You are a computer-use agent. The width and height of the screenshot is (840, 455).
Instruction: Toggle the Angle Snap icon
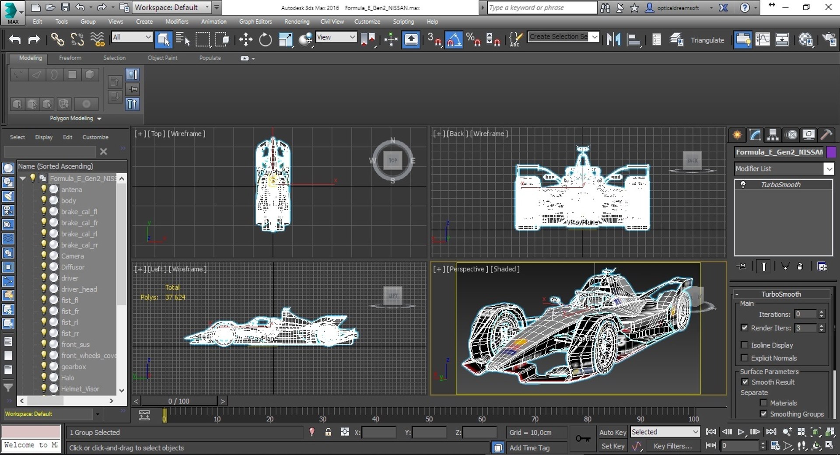pos(454,39)
